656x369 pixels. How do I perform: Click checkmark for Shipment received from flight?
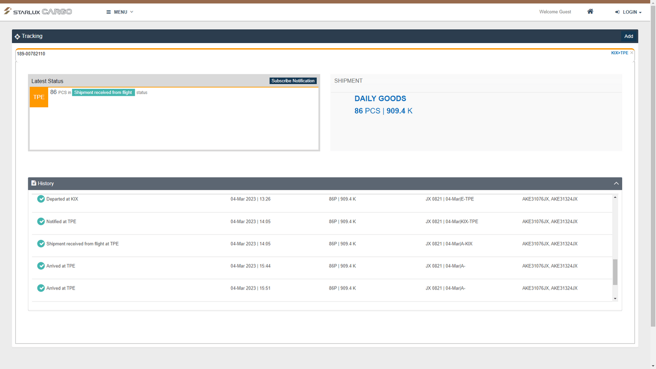[x=41, y=244]
